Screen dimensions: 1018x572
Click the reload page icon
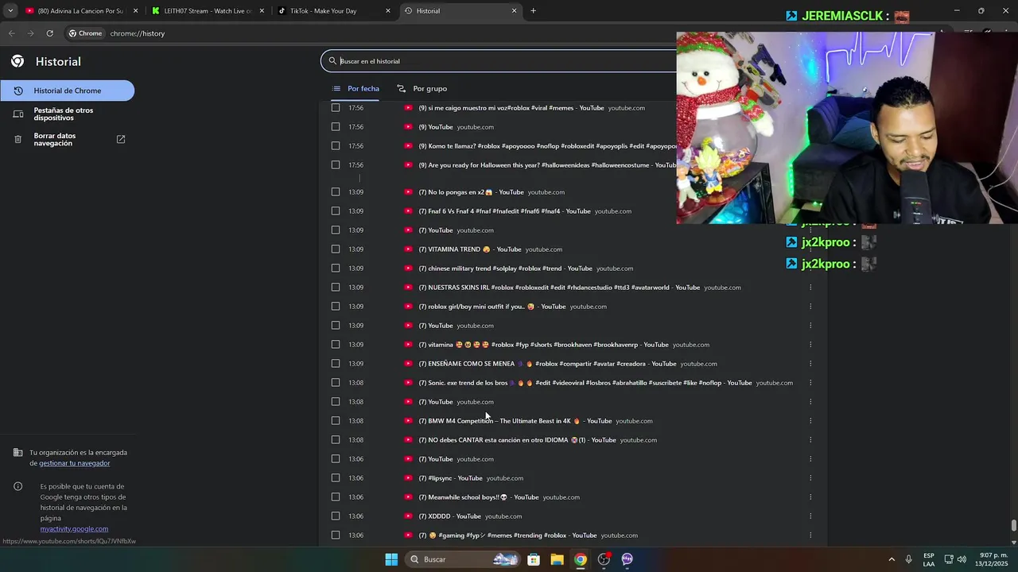[x=49, y=33]
